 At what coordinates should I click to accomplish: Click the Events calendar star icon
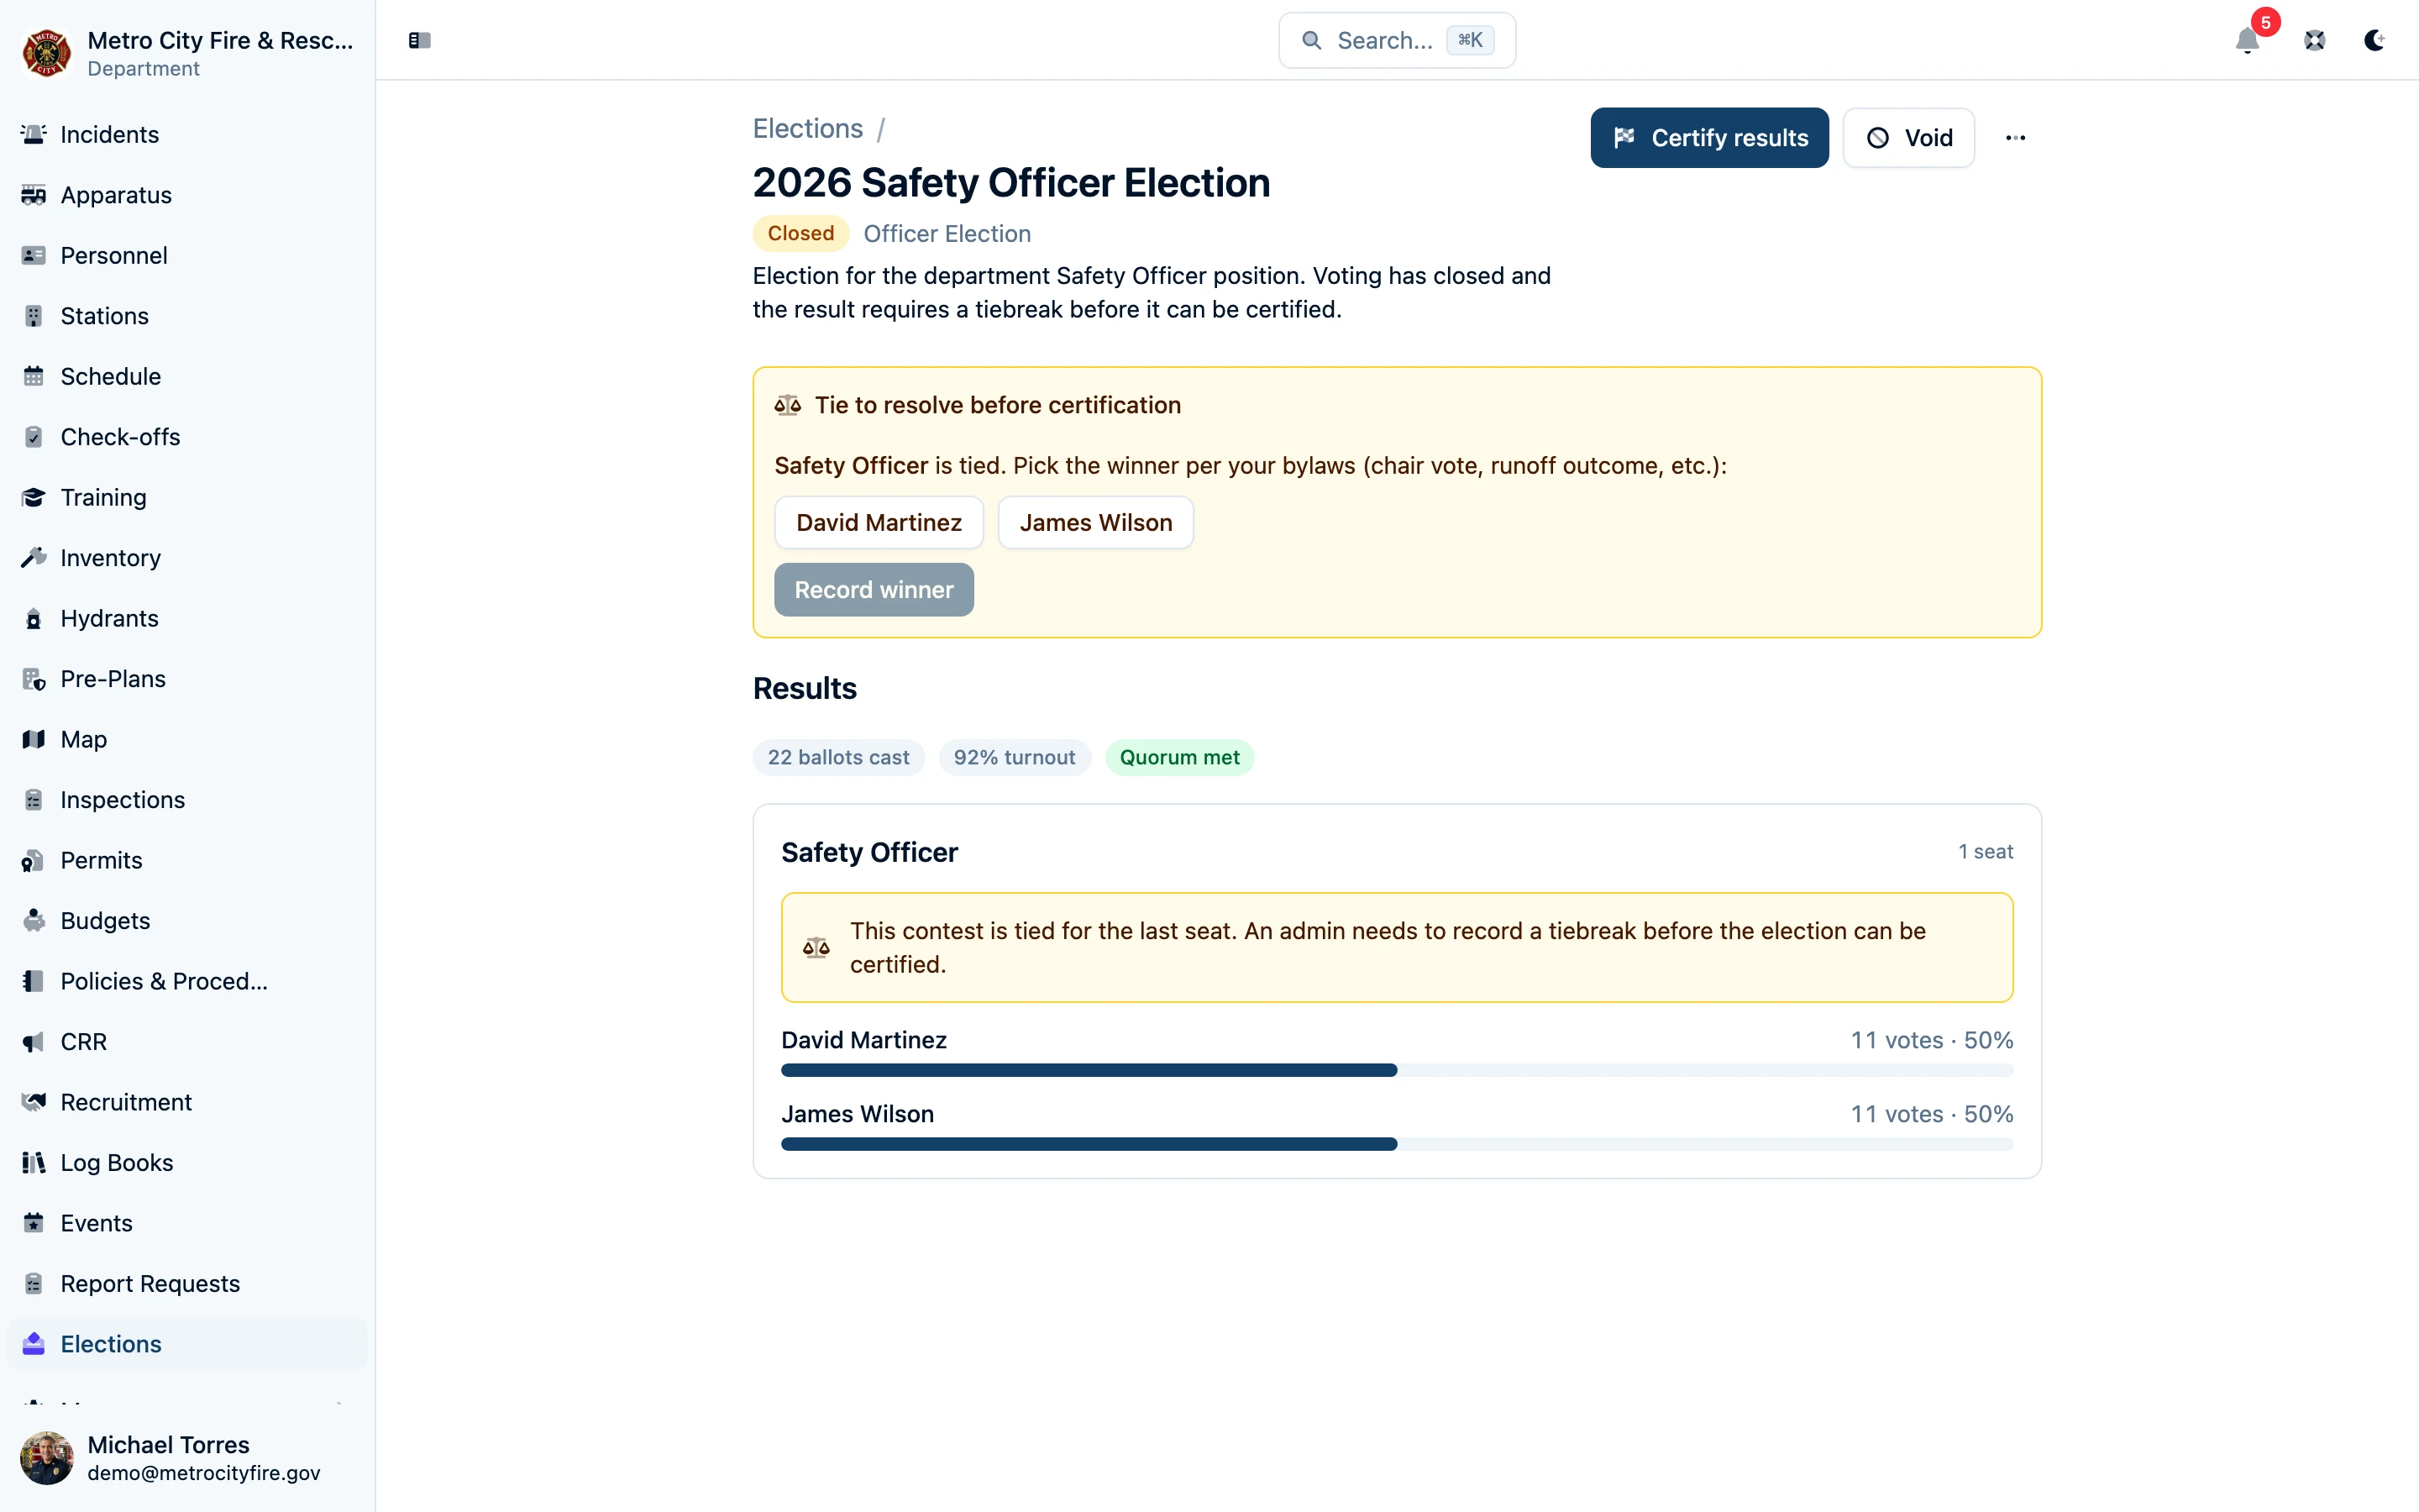coord(34,1223)
